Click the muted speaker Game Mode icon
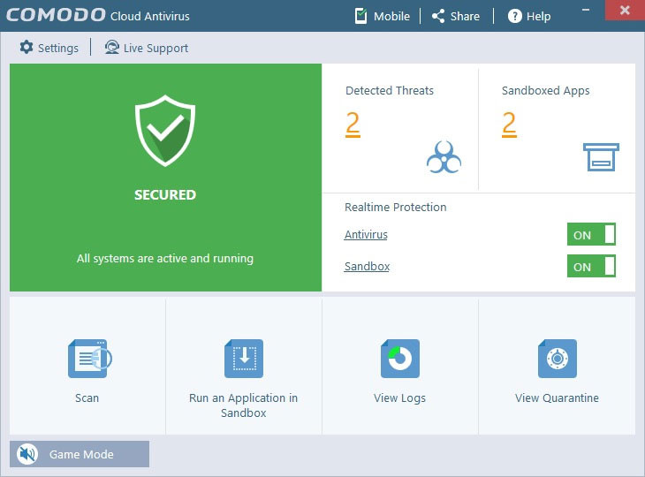 click(27, 454)
